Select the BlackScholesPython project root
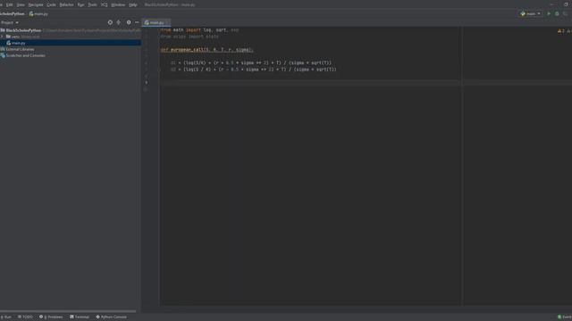Viewport: 572px width, 321px height. [x=71, y=30]
